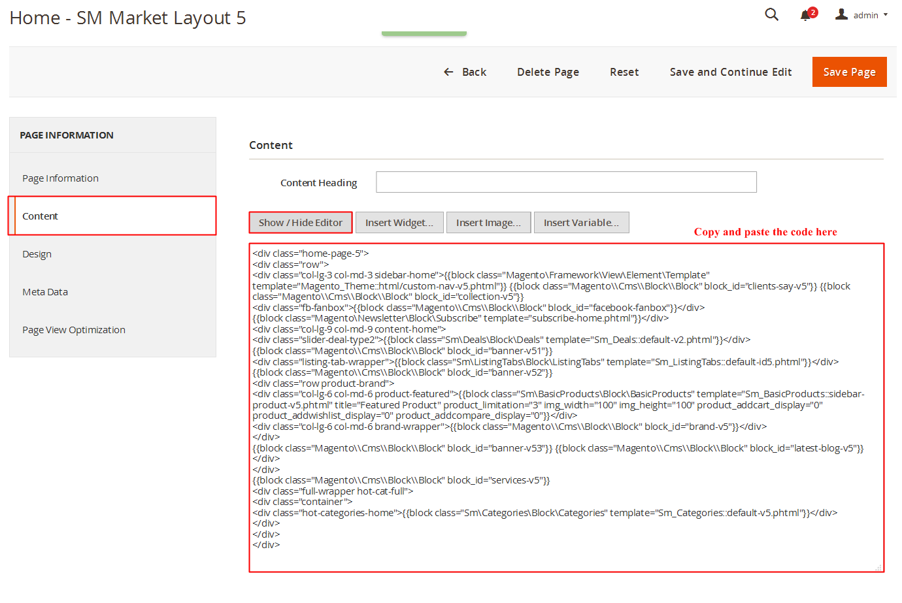902x603 pixels.
Task: Click Delete Page button
Action: tap(548, 72)
